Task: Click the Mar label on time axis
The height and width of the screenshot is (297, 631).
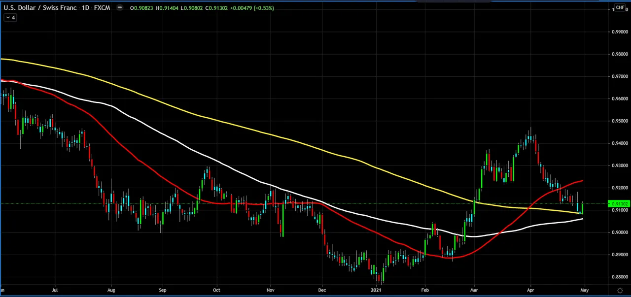Action: click(x=474, y=290)
